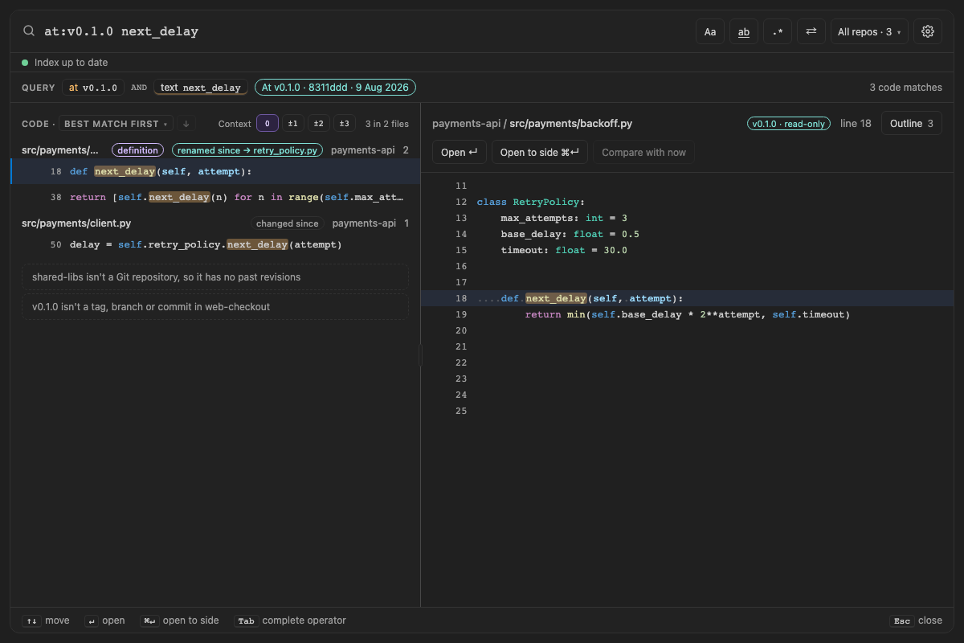
Task: Click the 'changed since' badge
Action: coord(288,223)
